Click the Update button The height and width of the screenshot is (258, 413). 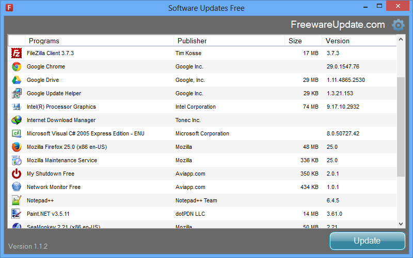(367, 241)
